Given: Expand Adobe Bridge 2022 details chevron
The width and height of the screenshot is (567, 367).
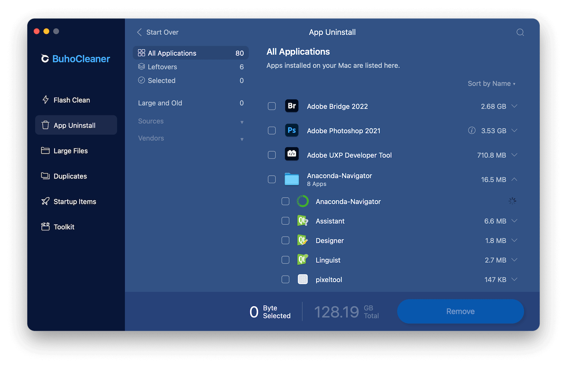Looking at the screenshot, I should (515, 106).
